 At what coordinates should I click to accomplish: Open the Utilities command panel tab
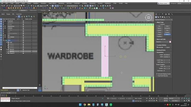click(172, 14)
